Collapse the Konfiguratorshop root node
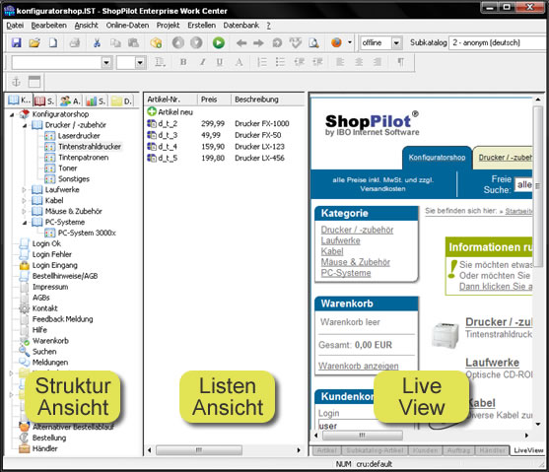Screen dimensions: 549x472 pyautogui.click(x=12, y=114)
